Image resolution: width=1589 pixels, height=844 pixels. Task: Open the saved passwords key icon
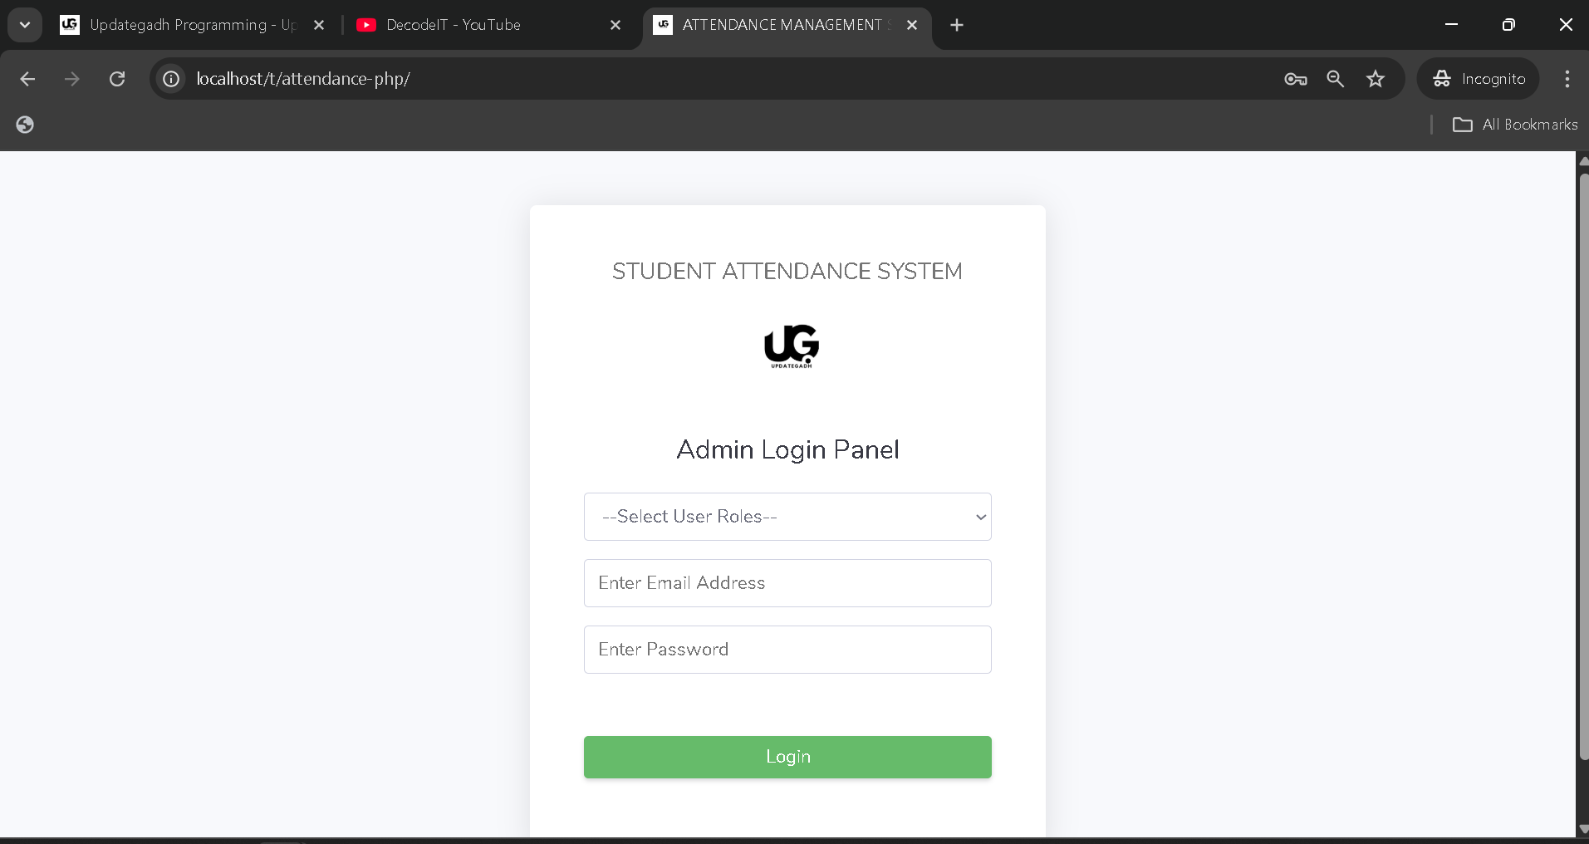[x=1295, y=79]
